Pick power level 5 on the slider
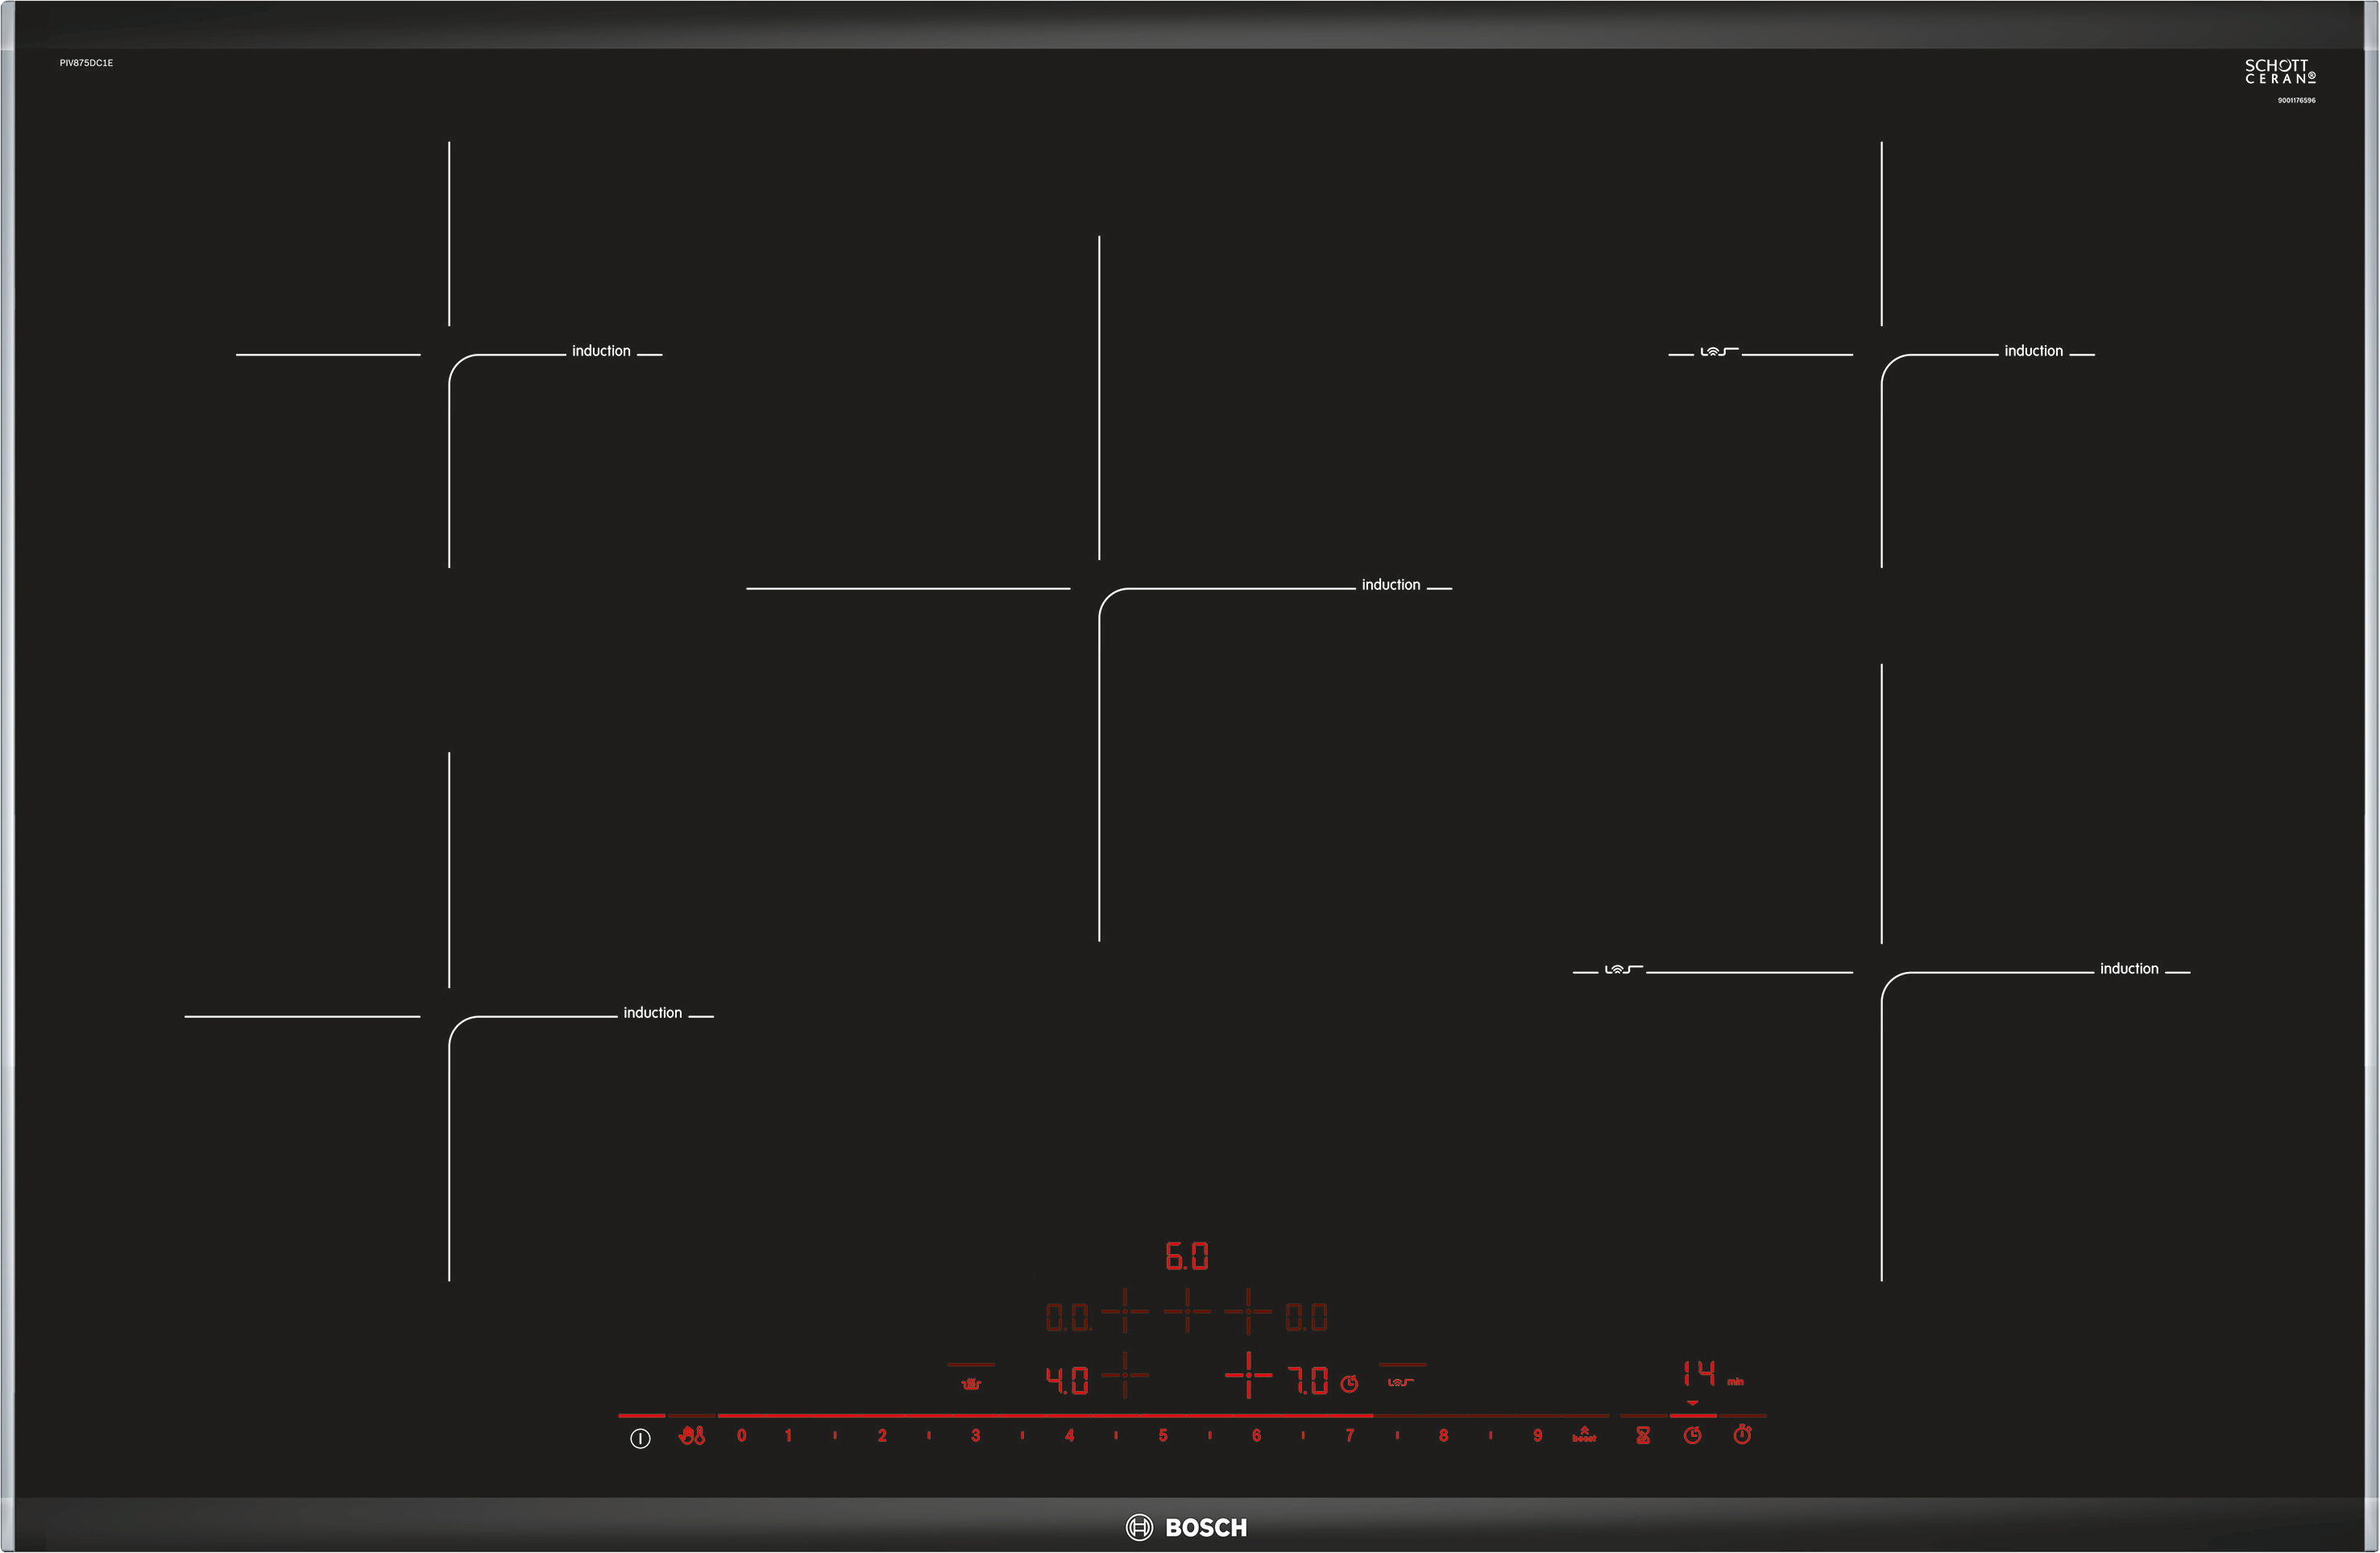The height and width of the screenshot is (1553, 2380). [x=1163, y=1436]
